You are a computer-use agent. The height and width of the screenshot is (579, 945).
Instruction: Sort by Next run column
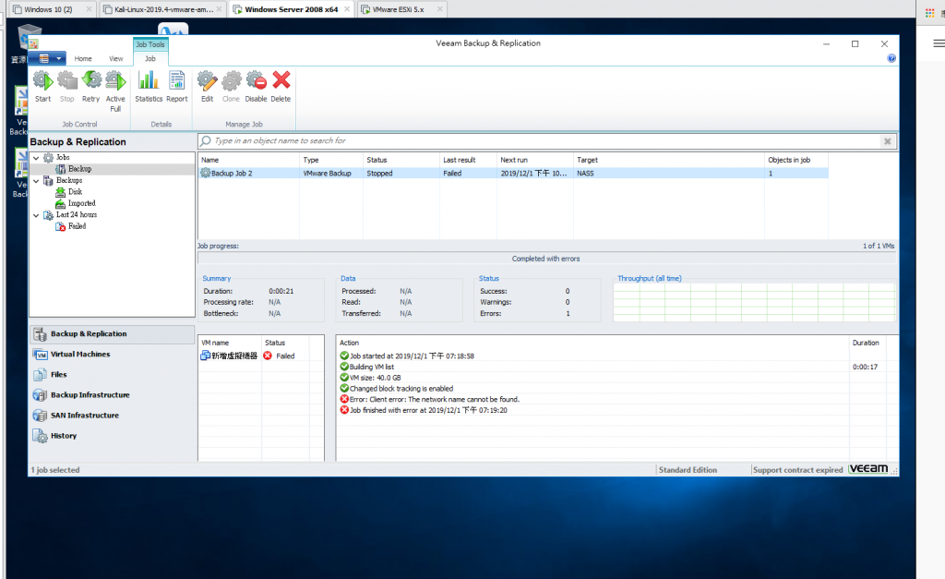click(535, 160)
